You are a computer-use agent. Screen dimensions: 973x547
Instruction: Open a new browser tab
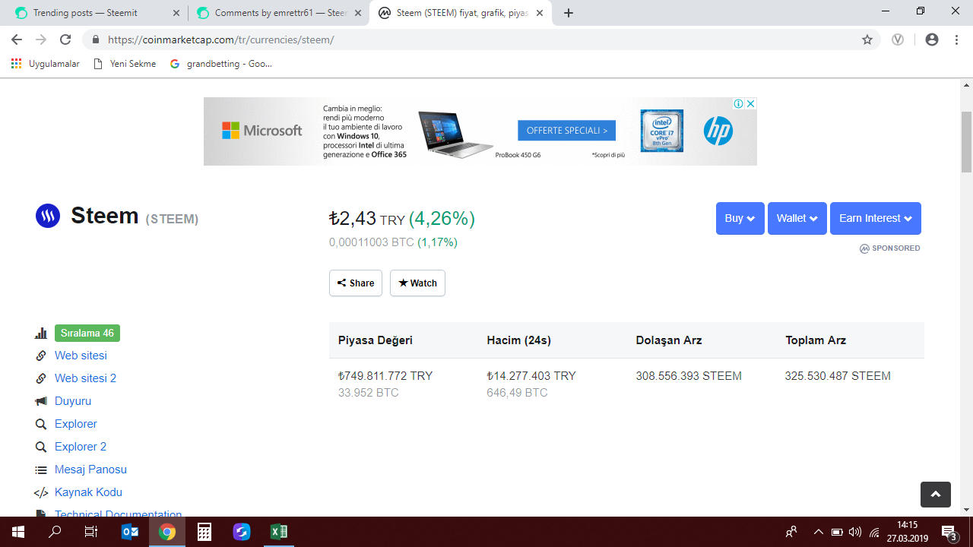[x=569, y=13]
